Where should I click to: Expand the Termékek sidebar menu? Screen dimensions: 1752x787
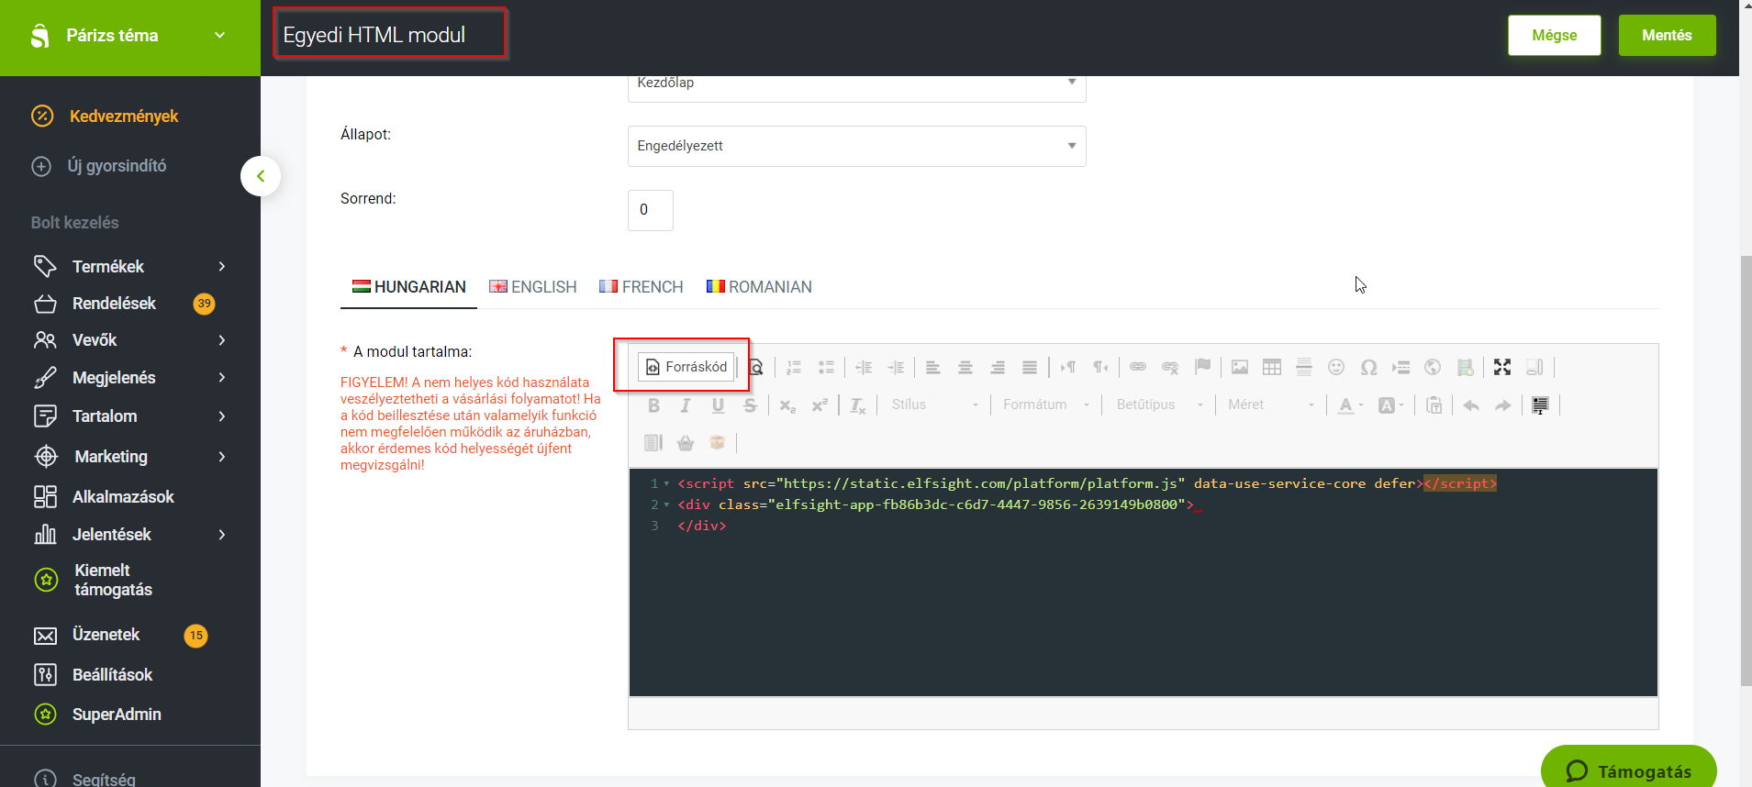pyautogui.click(x=222, y=267)
